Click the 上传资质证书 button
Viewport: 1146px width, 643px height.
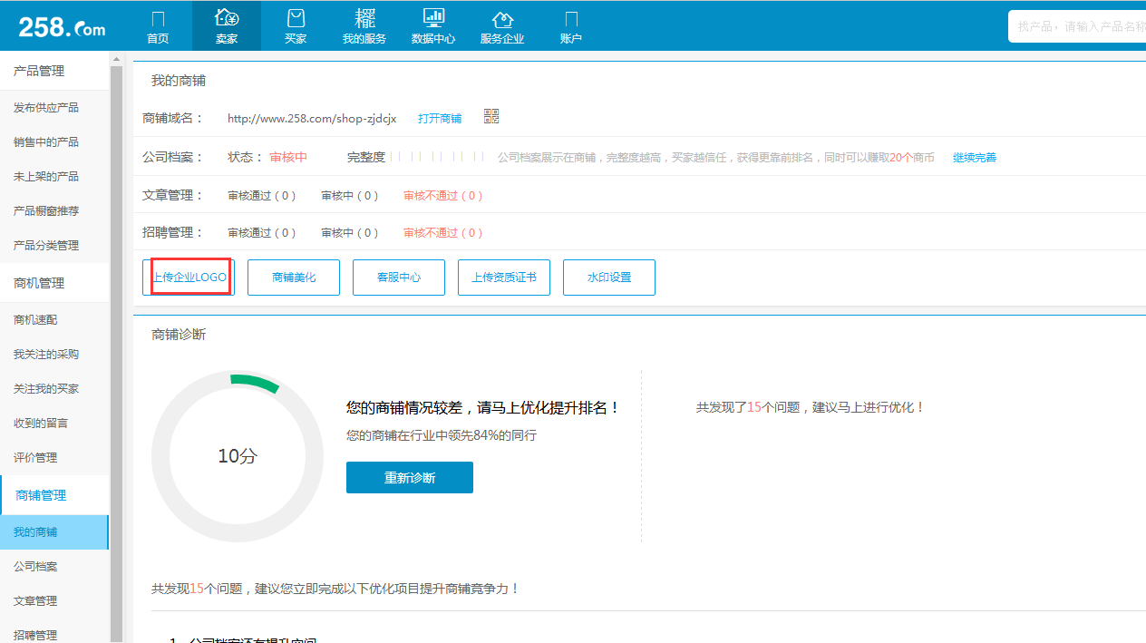[504, 277]
